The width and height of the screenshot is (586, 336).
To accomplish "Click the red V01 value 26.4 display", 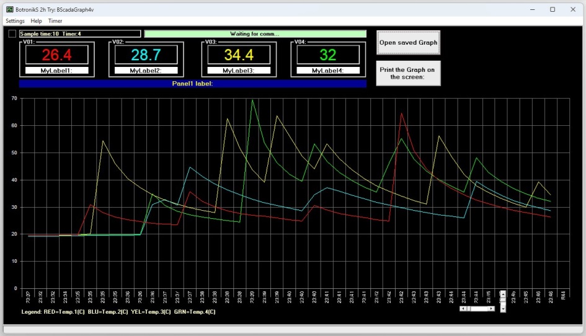I will tap(57, 55).
